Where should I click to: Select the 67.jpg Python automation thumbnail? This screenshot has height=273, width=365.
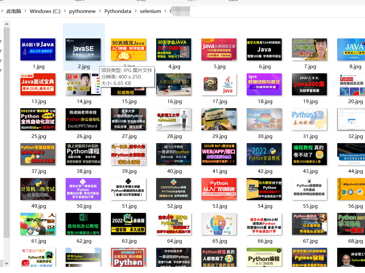[309, 224]
